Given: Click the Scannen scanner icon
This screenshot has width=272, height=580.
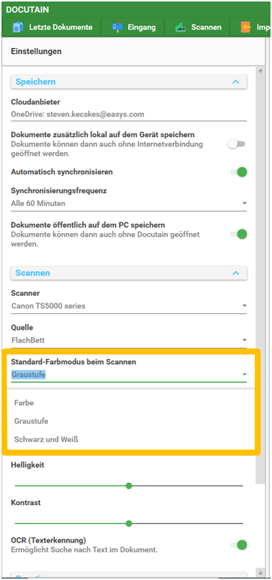Looking at the screenshot, I should 181,28.
